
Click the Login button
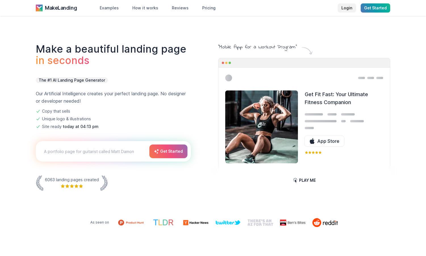tap(347, 8)
